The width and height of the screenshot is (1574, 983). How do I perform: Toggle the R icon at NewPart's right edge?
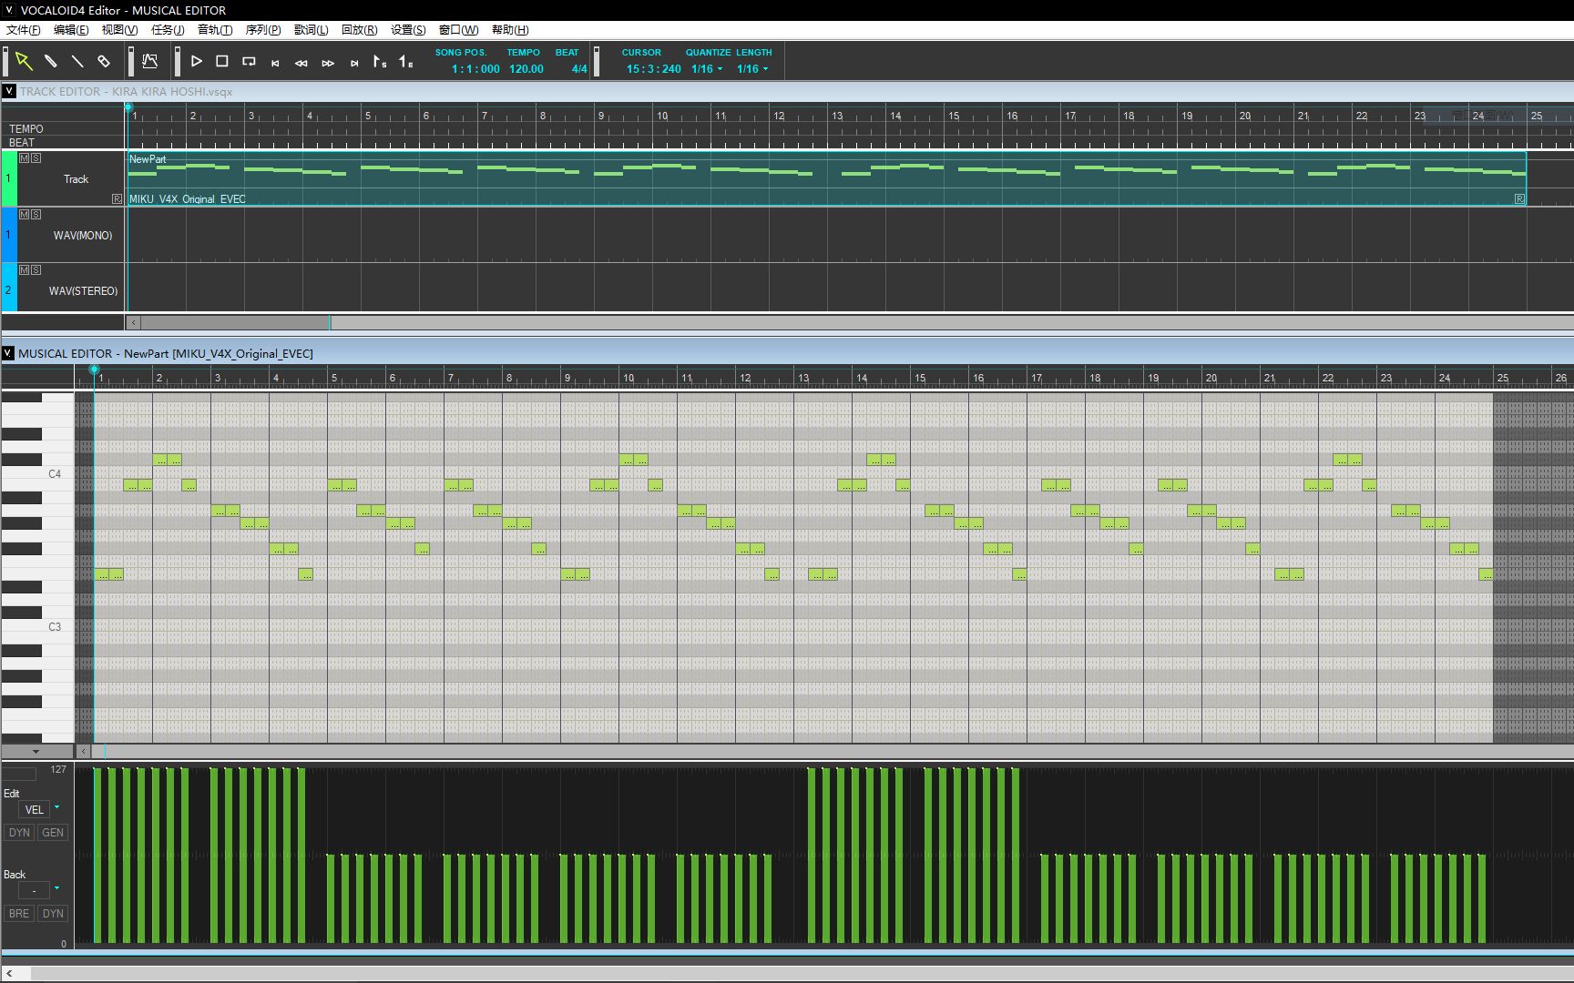[x=1519, y=198]
